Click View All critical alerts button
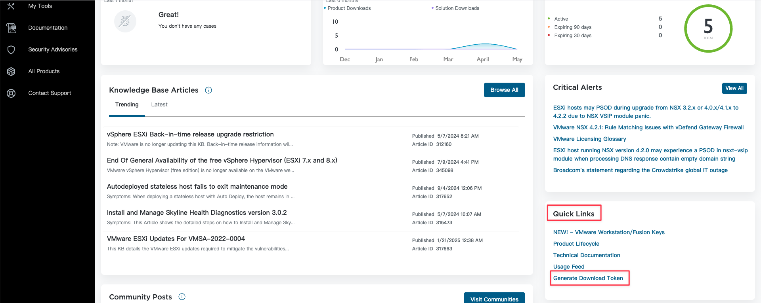761x303 pixels. (734, 88)
